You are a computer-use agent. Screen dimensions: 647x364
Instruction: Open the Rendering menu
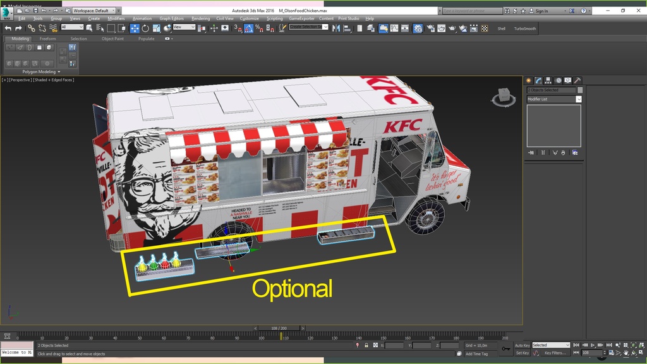[200, 18]
